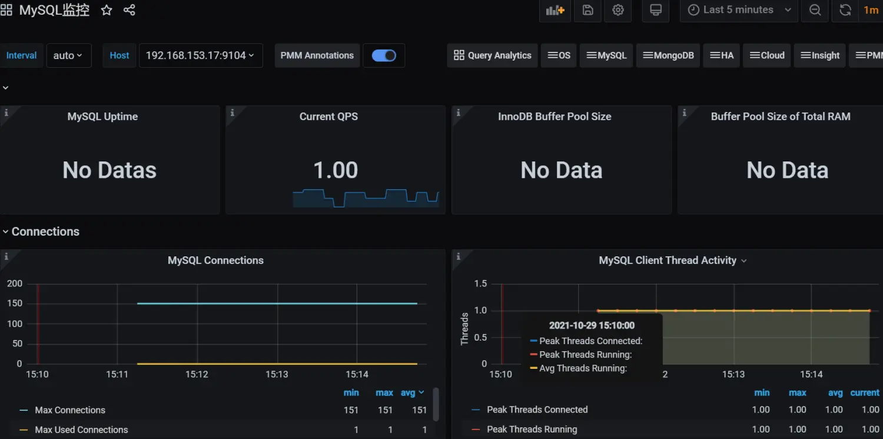Viewport: 883px width, 439px height.
Task: Click the Interval variable label
Action: tap(22, 55)
